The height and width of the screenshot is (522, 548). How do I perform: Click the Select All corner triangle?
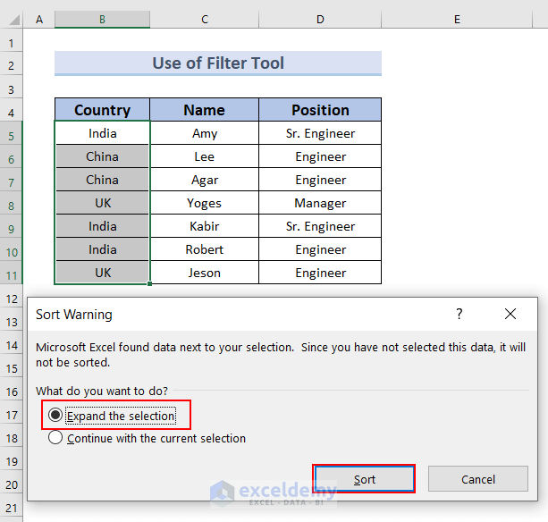coord(14,20)
